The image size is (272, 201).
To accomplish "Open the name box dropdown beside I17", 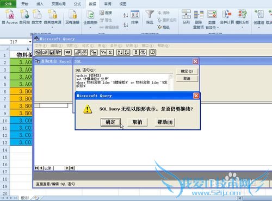I will click(30, 42).
